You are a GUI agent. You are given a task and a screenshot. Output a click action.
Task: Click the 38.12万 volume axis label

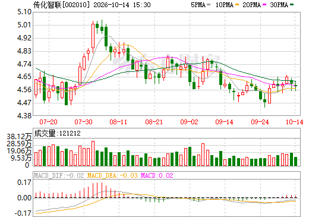tap(19, 137)
